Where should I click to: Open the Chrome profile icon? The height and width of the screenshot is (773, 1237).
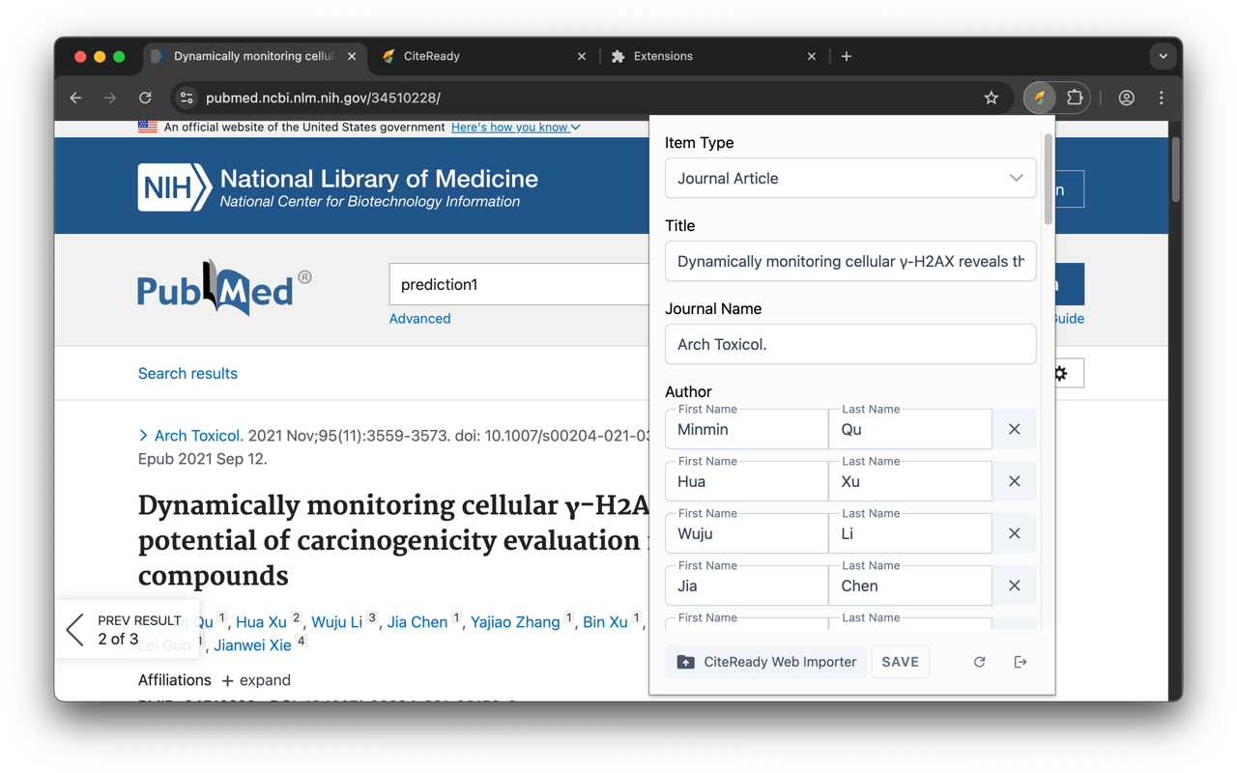coord(1126,98)
